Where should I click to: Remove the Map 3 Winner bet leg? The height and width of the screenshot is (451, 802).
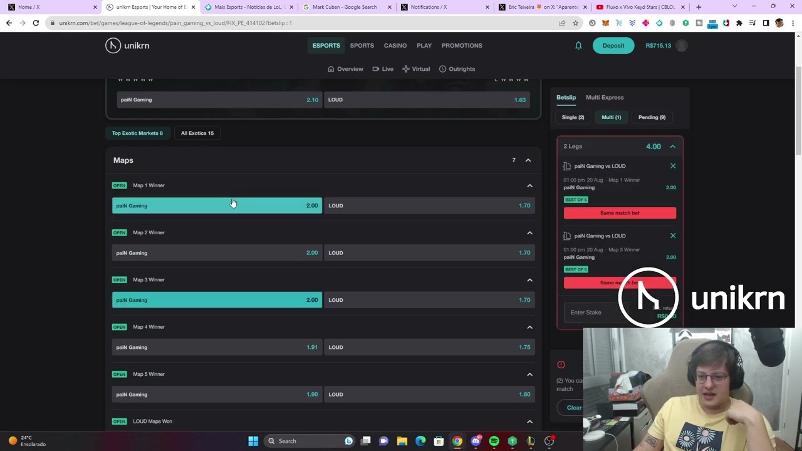673,236
